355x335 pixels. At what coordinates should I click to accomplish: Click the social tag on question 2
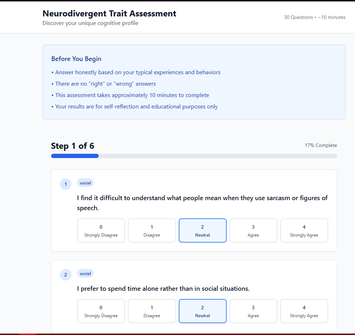tap(85, 274)
